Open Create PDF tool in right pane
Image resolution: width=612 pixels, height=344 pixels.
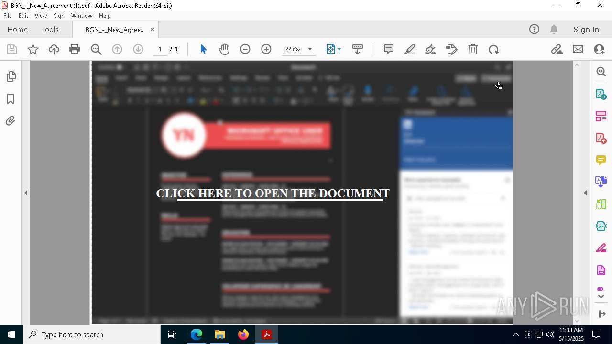coord(601,138)
